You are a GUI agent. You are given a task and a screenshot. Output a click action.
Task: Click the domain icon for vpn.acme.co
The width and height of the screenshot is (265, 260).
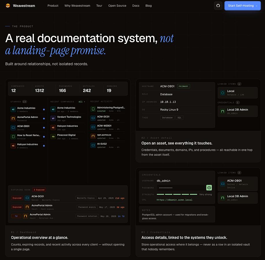tap(93, 136)
